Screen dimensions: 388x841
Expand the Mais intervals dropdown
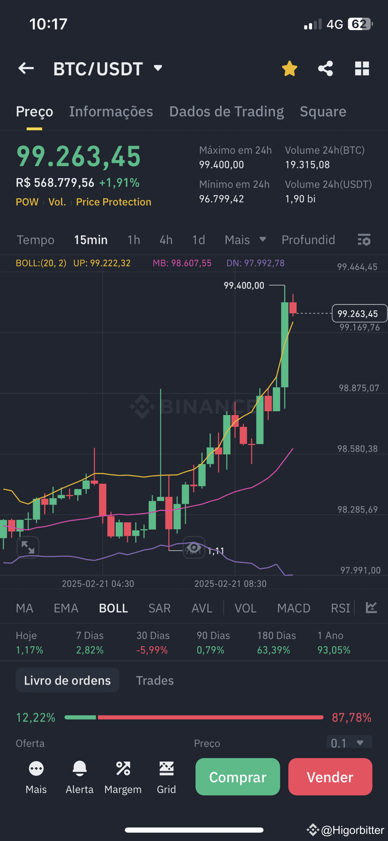click(245, 240)
